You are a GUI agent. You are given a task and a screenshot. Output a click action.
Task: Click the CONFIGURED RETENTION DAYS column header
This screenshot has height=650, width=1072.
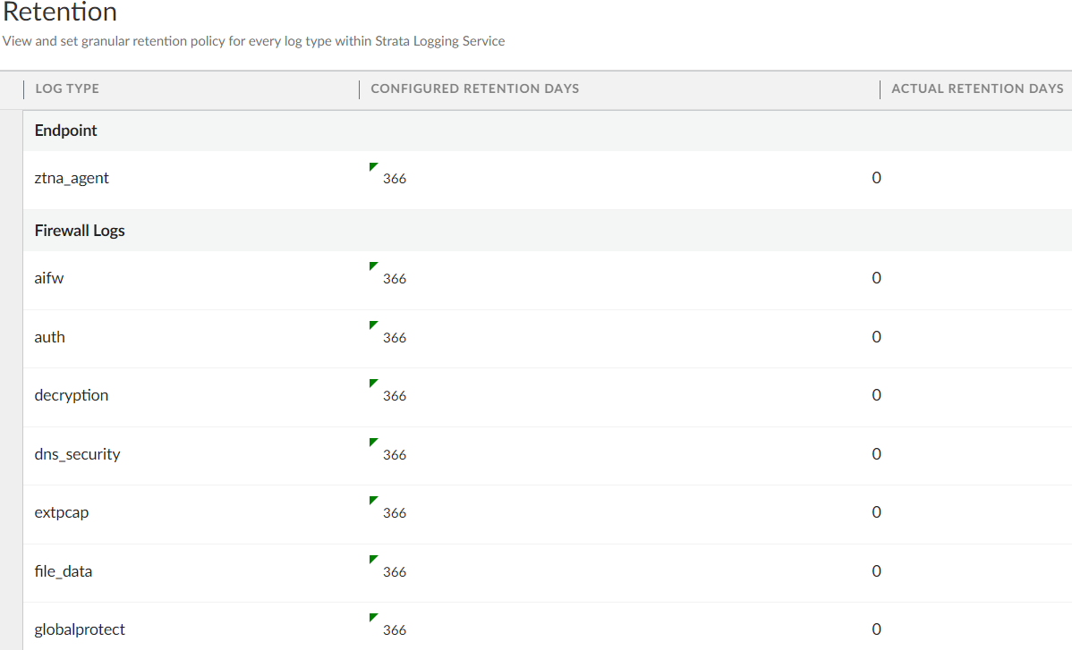(x=474, y=89)
